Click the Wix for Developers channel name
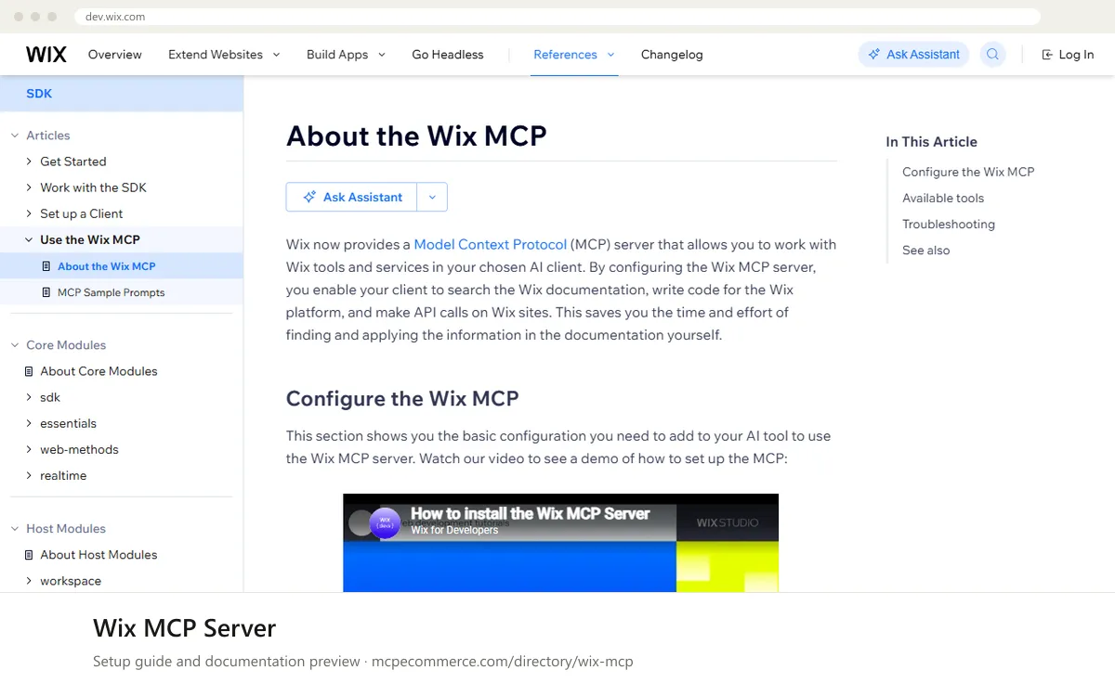The height and width of the screenshot is (696, 1115). (x=454, y=530)
